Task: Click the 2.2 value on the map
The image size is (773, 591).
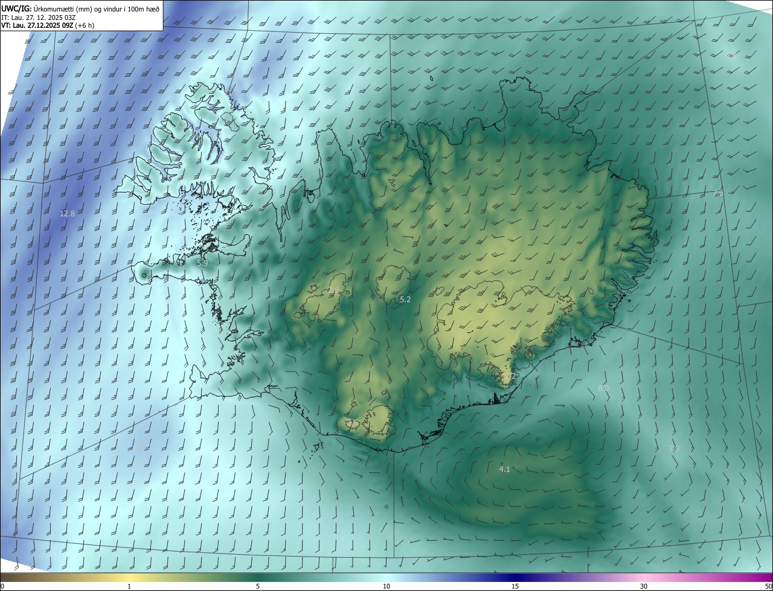Action: pyautogui.click(x=511, y=376)
